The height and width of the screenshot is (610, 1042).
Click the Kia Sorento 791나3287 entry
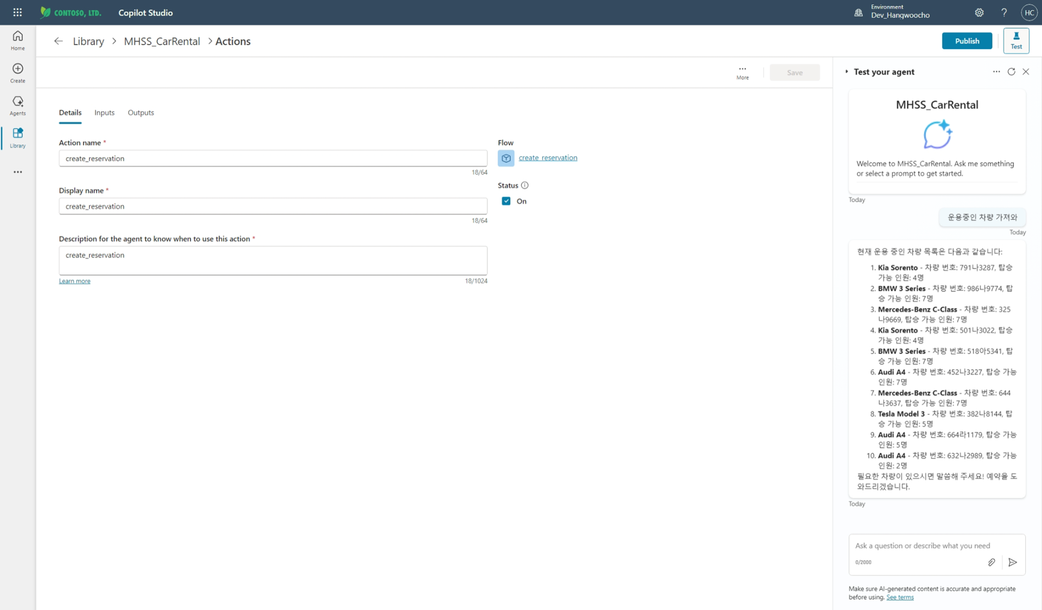[x=945, y=272]
